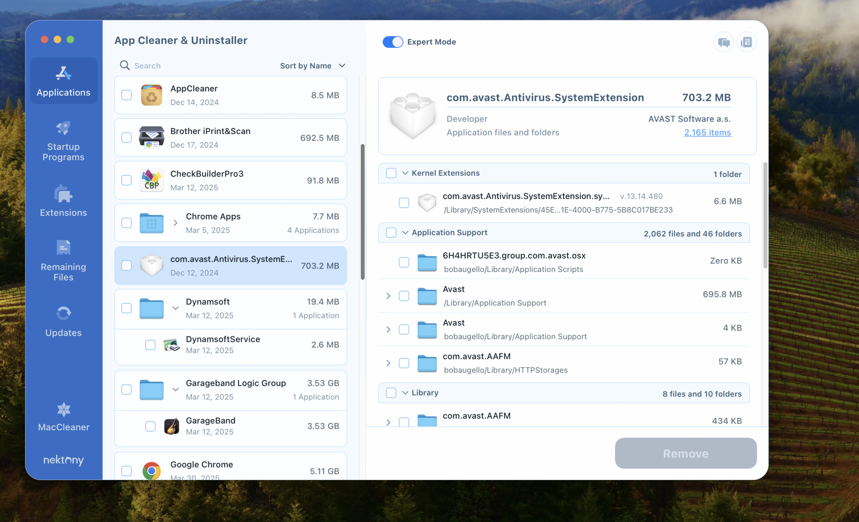This screenshot has width=859, height=522.
Task: Check the Google Chrome checkbox
Action: (126, 471)
